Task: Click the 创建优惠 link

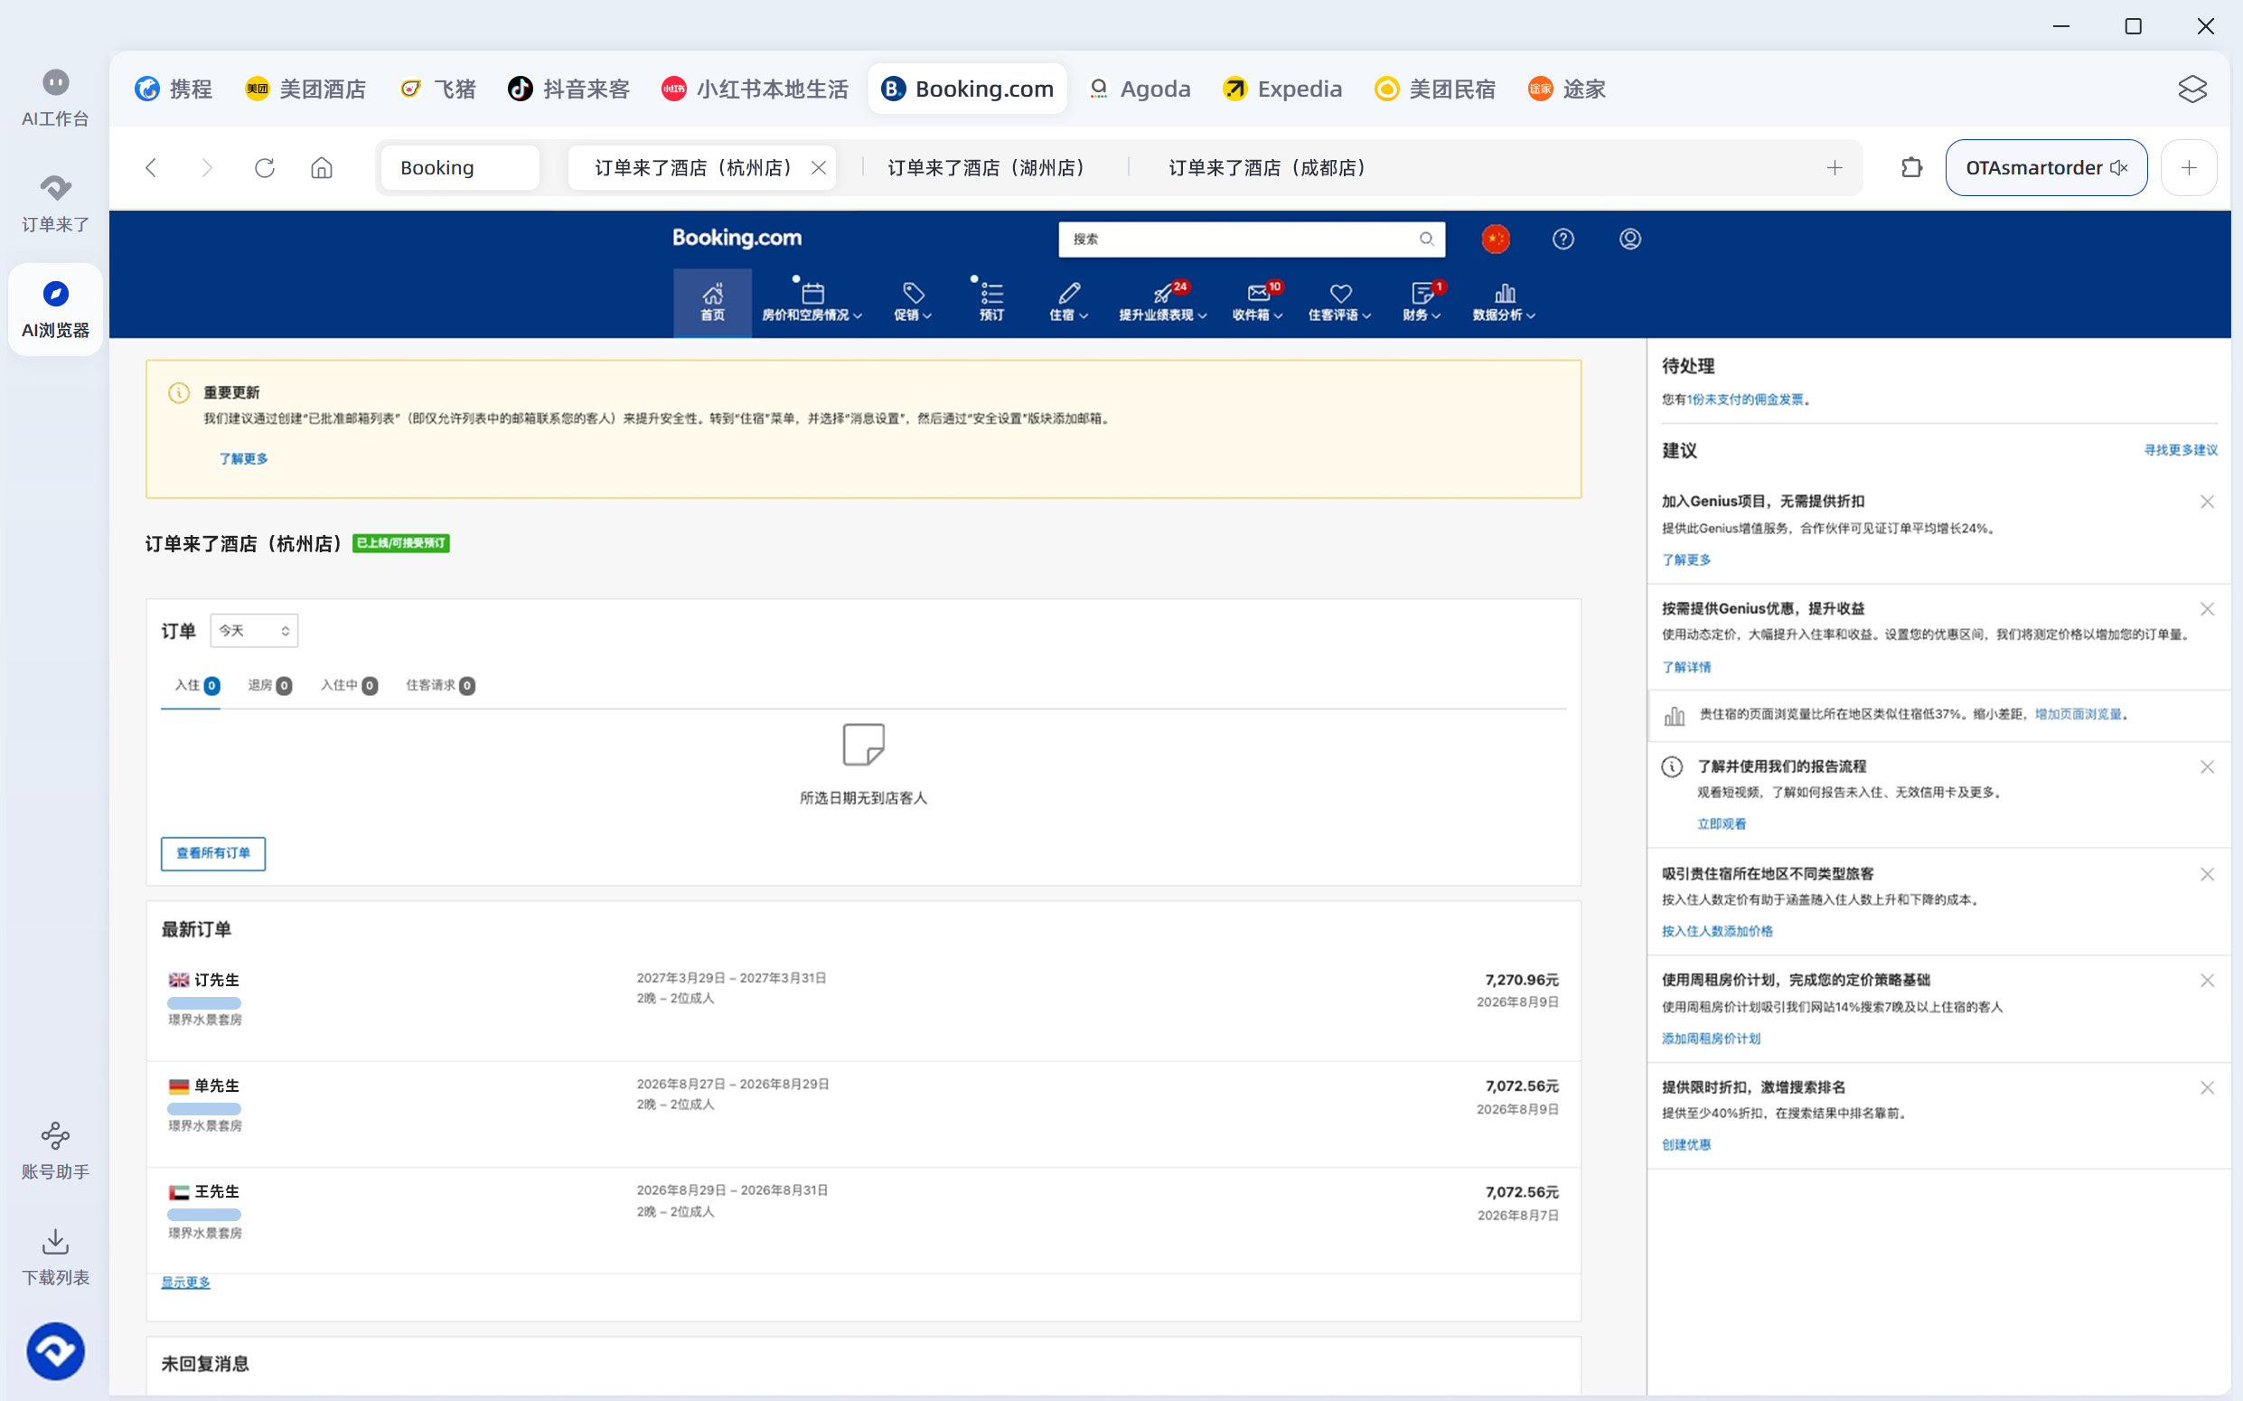Action: (x=1686, y=1144)
